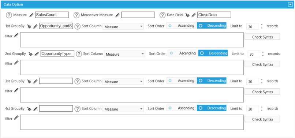The width and height of the screenshot is (295, 138).
Task: Collapse the Data Option panel
Action: (x=290, y=5)
